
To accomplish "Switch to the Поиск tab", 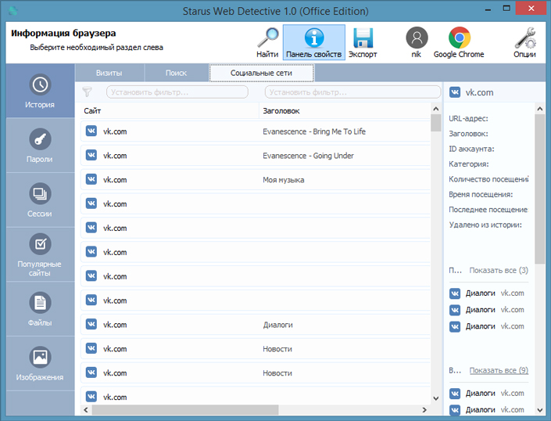I will click(176, 73).
